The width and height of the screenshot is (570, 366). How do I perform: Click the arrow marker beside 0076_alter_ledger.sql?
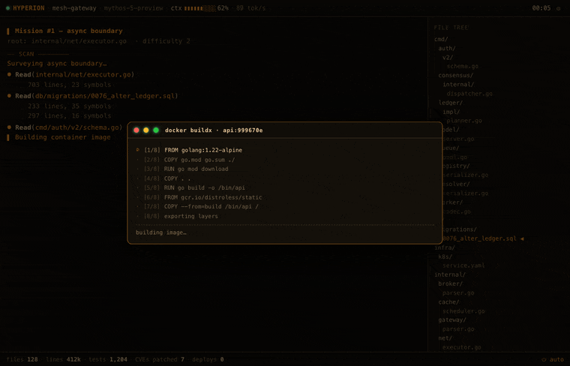coord(522,238)
